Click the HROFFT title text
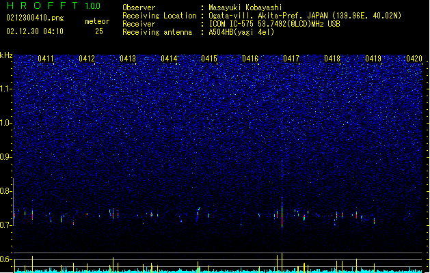Image resolution: width=430 pixels, height=273 pixels. coord(42,5)
